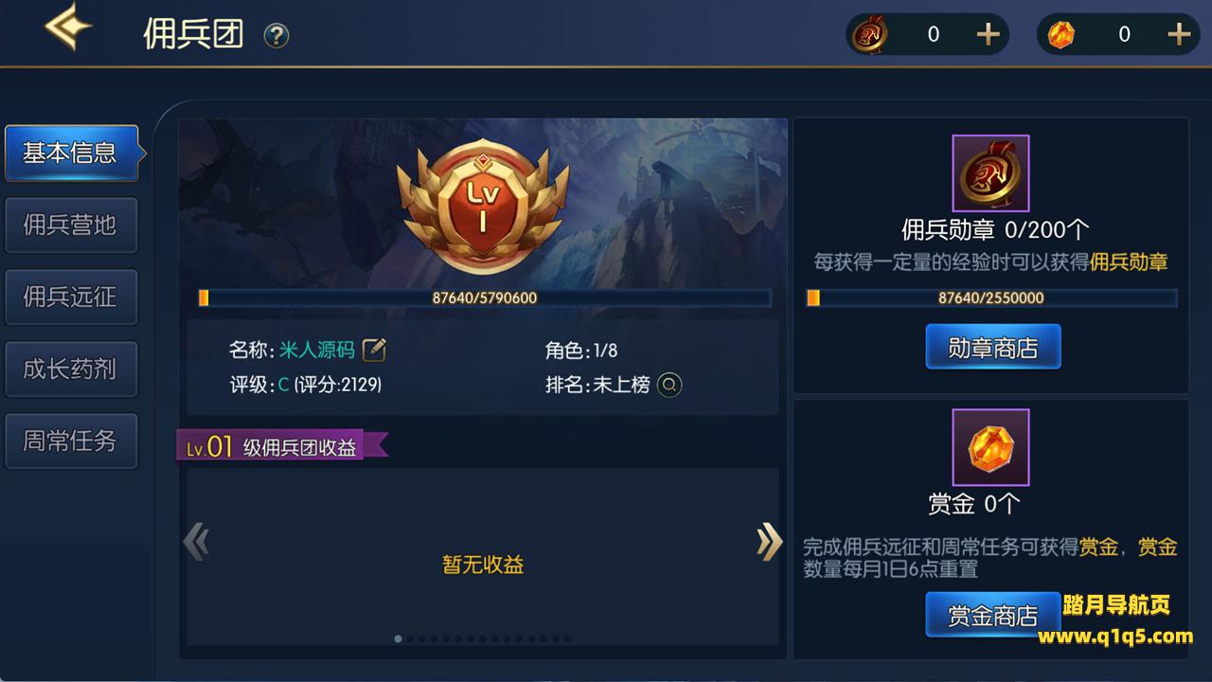This screenshot has height=682, width=1212.
Task: Tap the 87640/5790600 experience progress bar
Action: click(x=485, y=297)
